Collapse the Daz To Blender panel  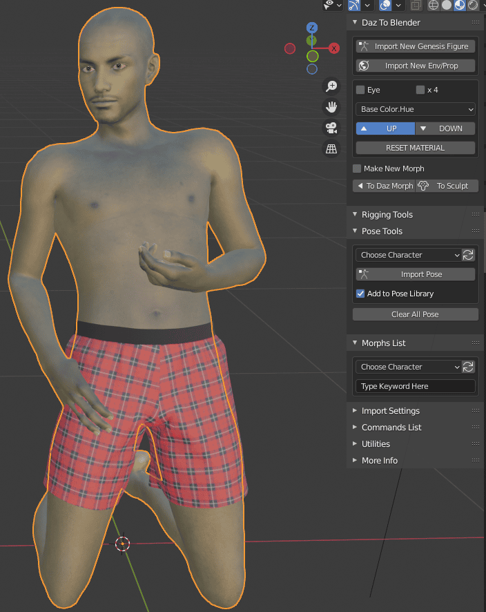355,22
